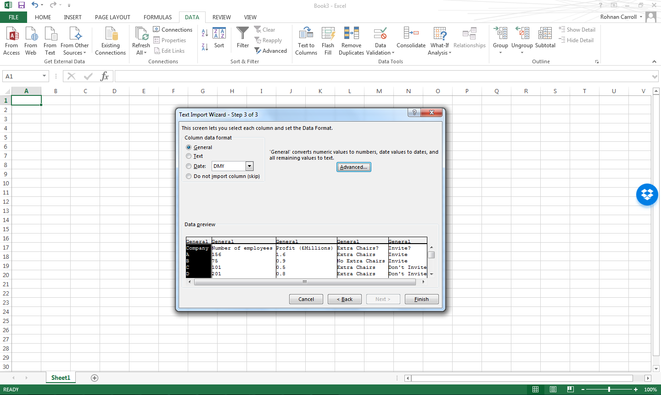
Task: Click the Advanced... button in wizard
Action: coord(353,167)
